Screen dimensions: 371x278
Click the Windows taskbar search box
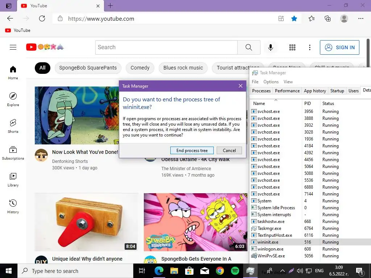(75, 271)
